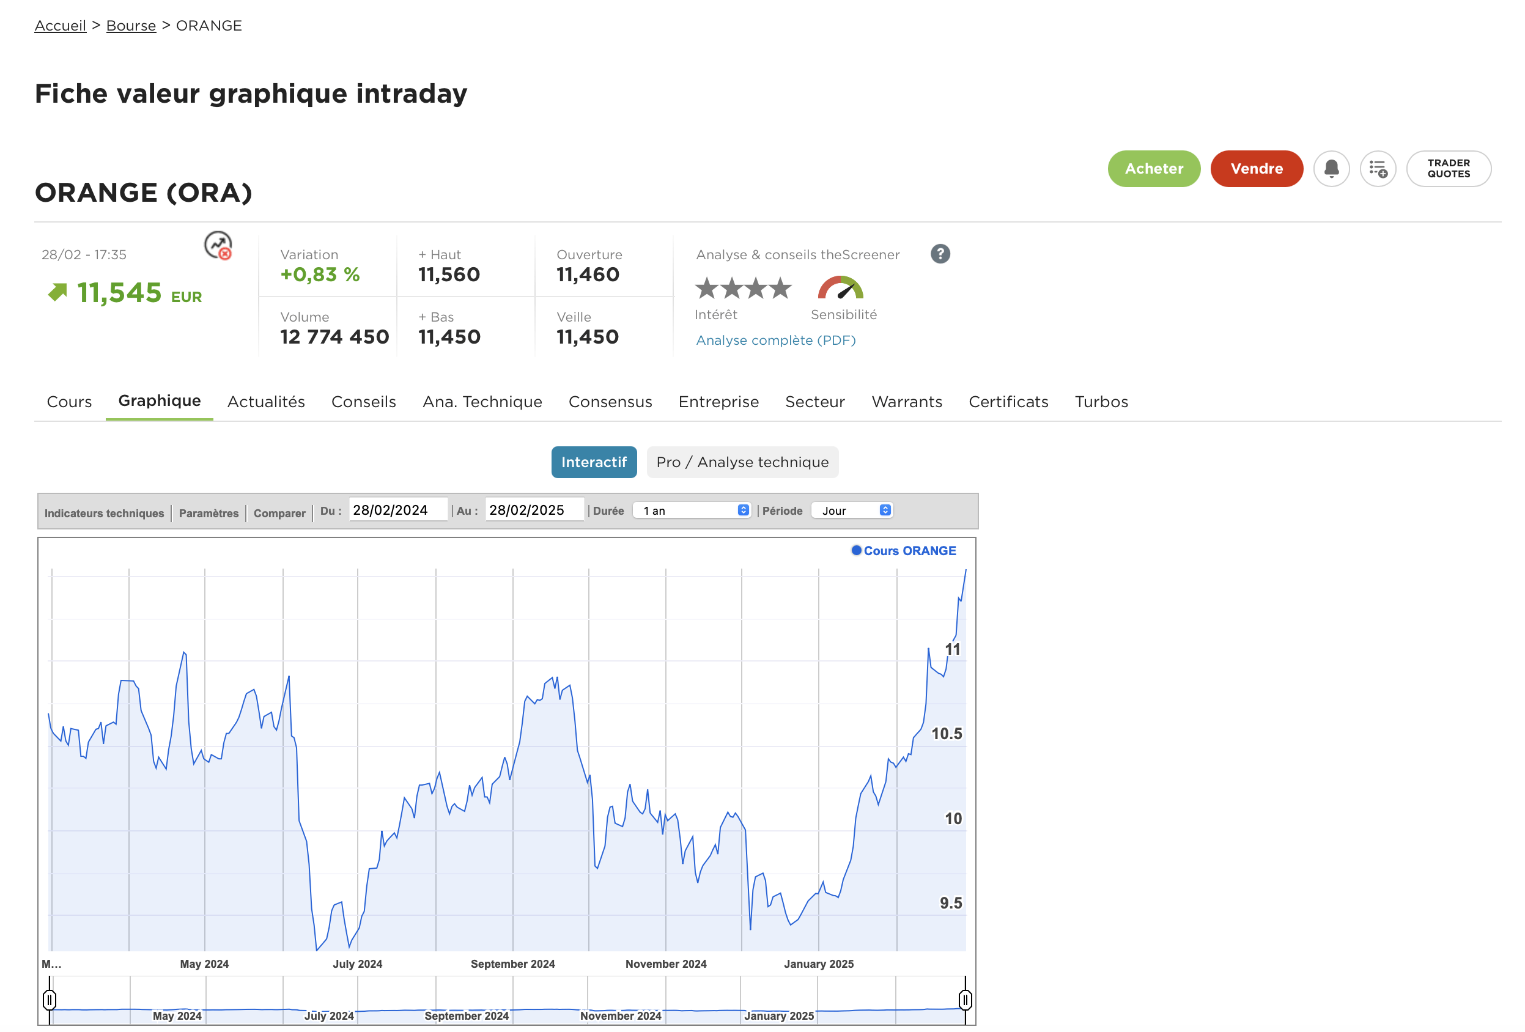Click the January 2025 navigator label

click(779, 1015)
